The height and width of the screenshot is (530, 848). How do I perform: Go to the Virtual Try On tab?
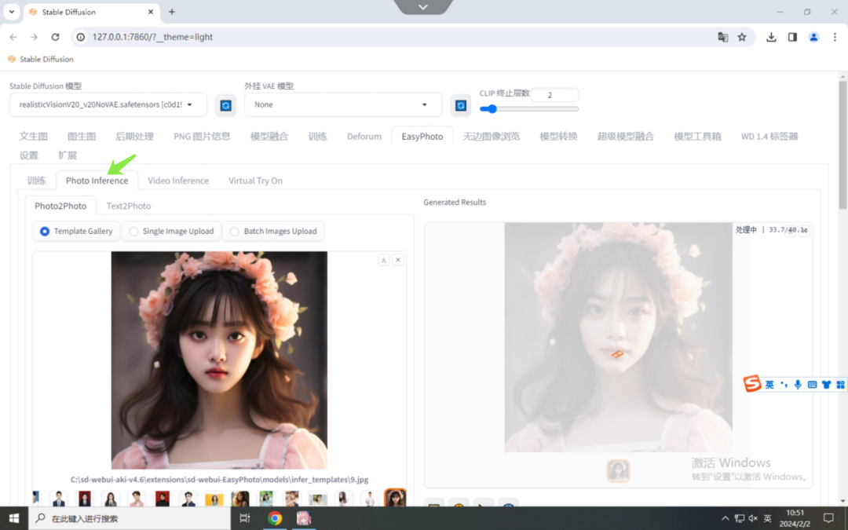pyautogui.click(x=255, y=181)
